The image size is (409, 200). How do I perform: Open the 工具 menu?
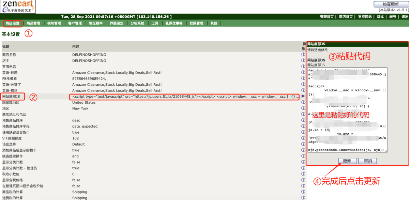[155, 23]
